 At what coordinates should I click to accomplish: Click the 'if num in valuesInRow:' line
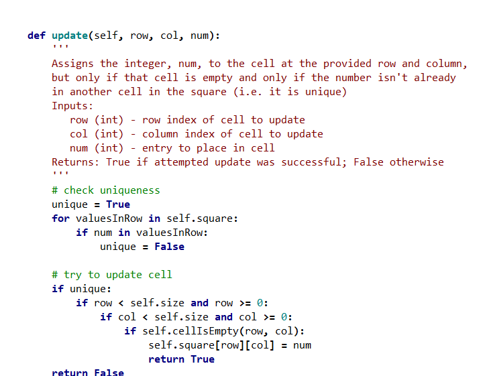[x=142, y=233]
